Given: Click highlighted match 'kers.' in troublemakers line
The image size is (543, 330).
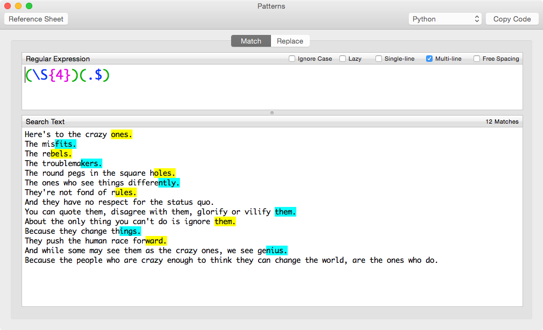Looking at the screenshot, I should point(92,163).
